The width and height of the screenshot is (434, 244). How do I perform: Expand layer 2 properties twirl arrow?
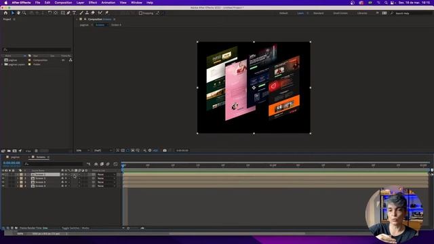(x=18, y=178)
